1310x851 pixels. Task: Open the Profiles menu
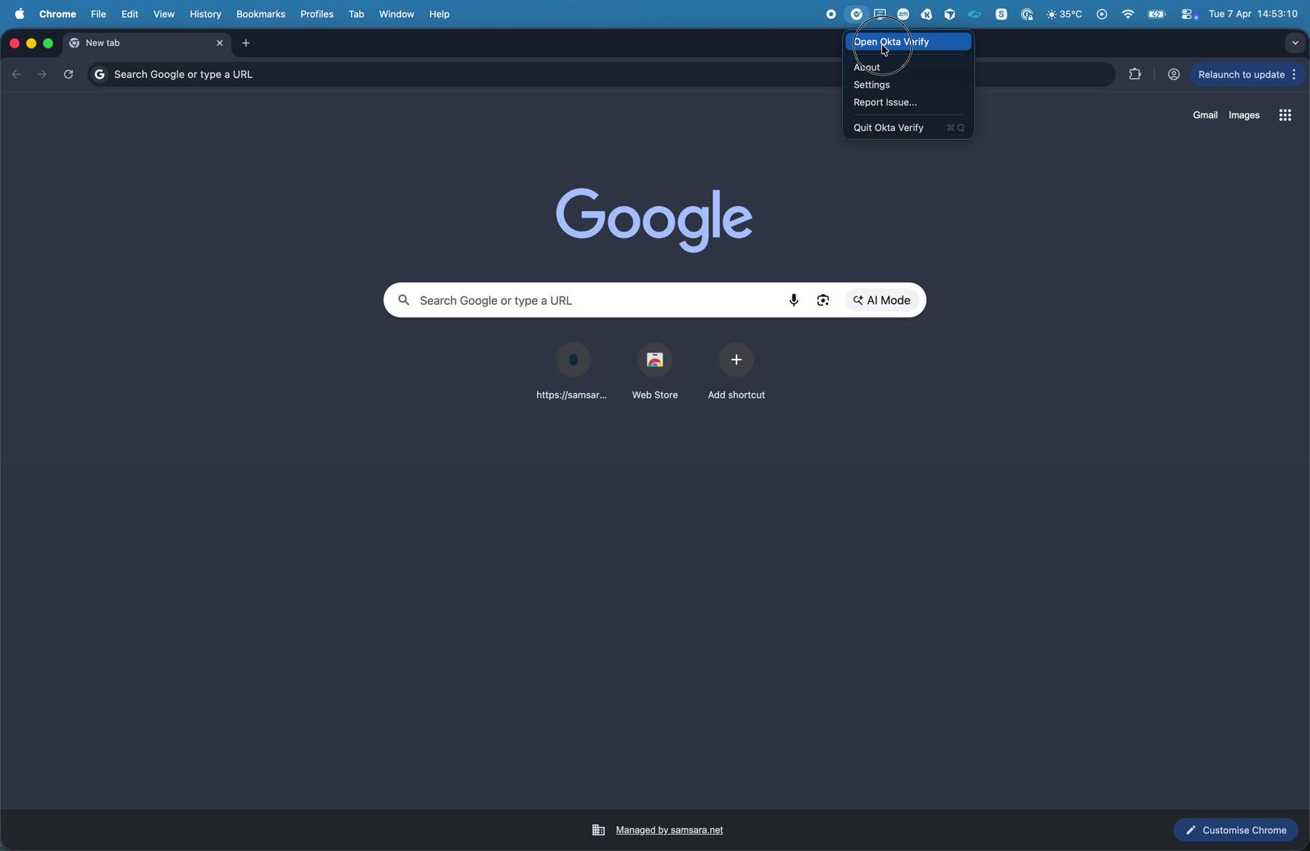click(x=317, y=14)
